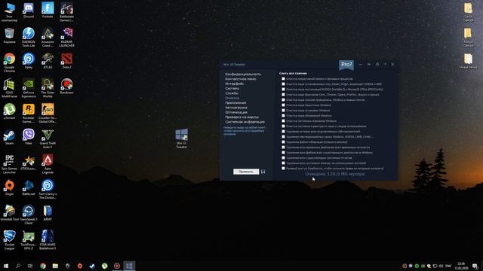Click the save icon beside the Apply button

coord(263,172)
